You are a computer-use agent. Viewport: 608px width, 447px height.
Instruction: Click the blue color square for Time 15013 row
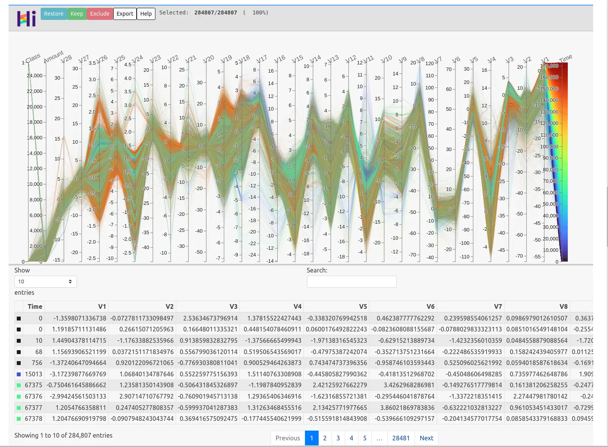[19, 374]
